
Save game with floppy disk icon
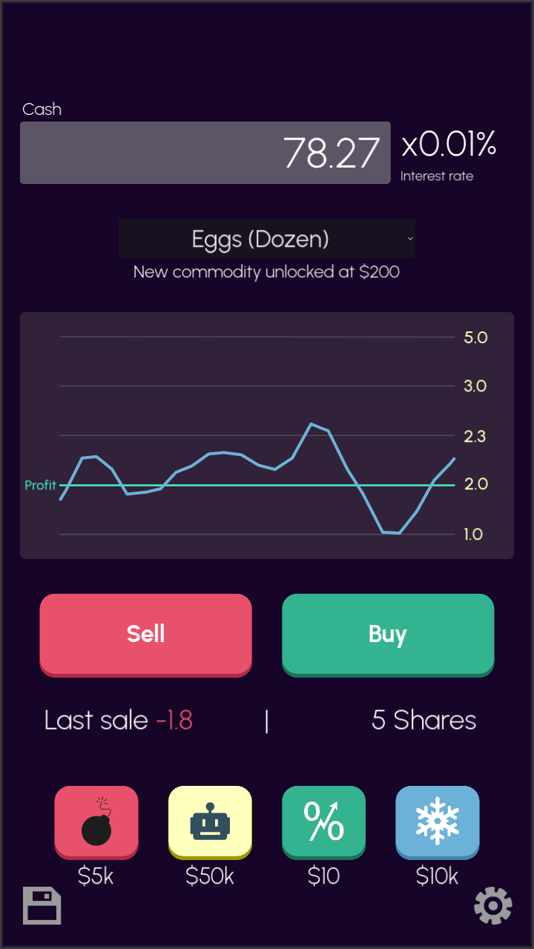click(42, 905)
